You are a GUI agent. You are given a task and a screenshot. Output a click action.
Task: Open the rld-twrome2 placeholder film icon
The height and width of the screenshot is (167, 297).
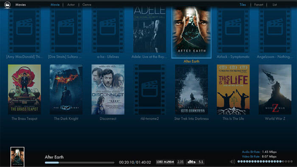pos(150,89)
